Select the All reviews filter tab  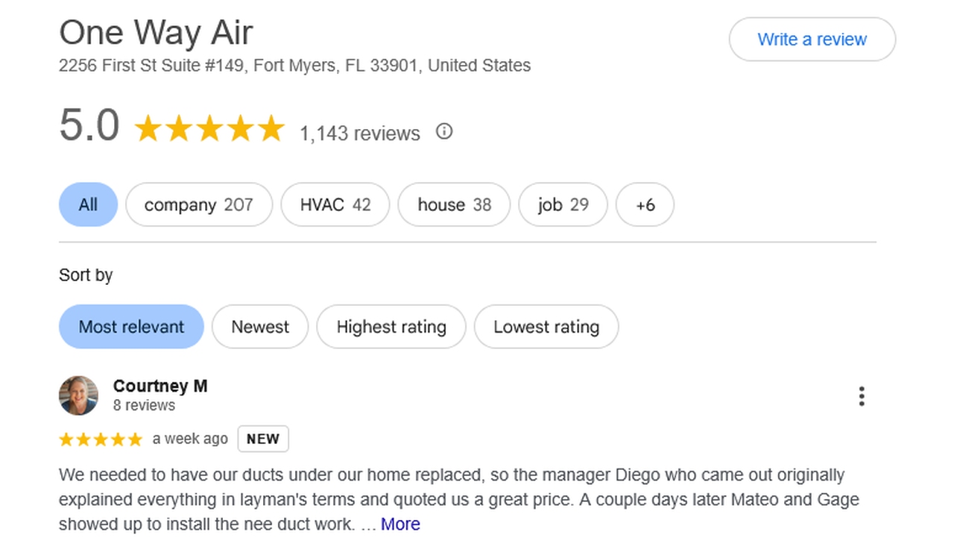pos(88,204)
